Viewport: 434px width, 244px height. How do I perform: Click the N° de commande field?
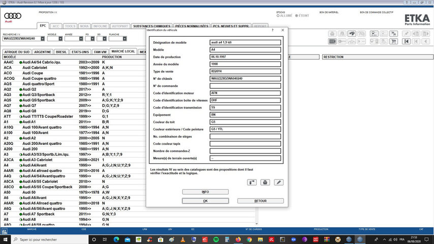(245, 86)
